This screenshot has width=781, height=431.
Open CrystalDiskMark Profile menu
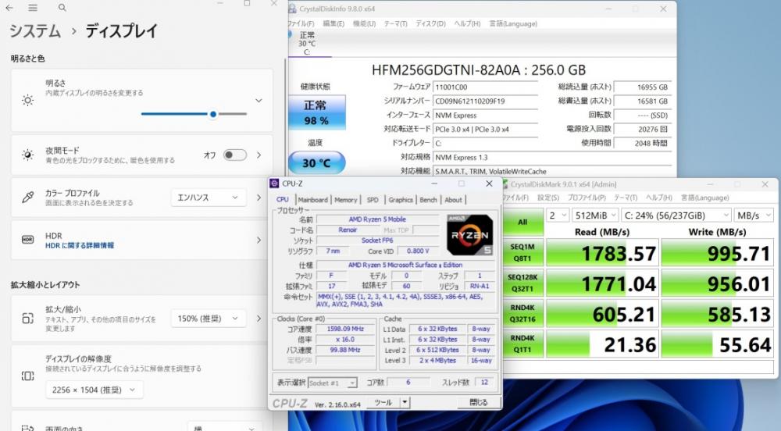coord(587,198)
